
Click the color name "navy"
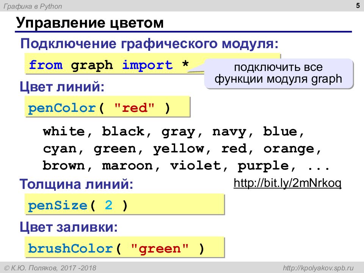coord(229,132)
